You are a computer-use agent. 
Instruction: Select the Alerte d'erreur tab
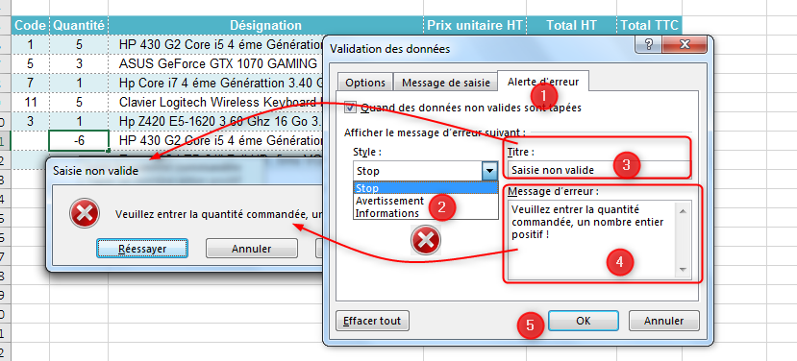click(543, 82)
